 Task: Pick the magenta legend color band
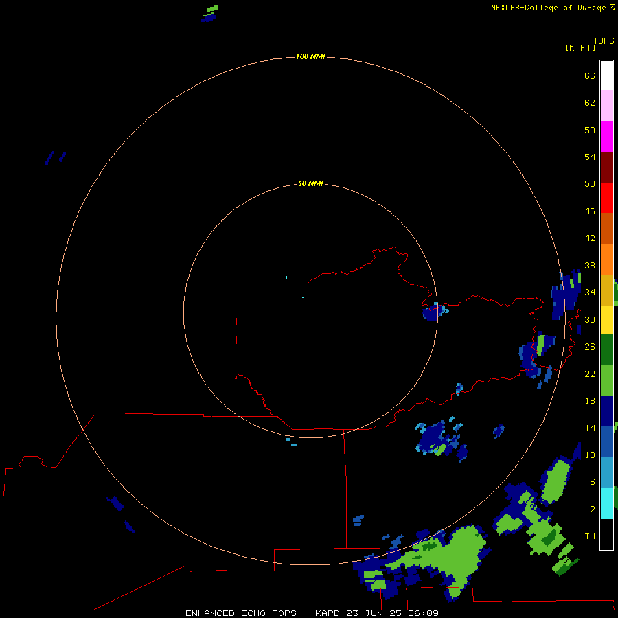(606, 137)
